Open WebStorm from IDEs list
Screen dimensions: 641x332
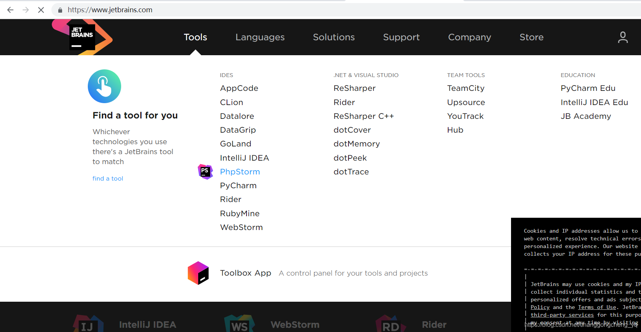pos(242,227)
